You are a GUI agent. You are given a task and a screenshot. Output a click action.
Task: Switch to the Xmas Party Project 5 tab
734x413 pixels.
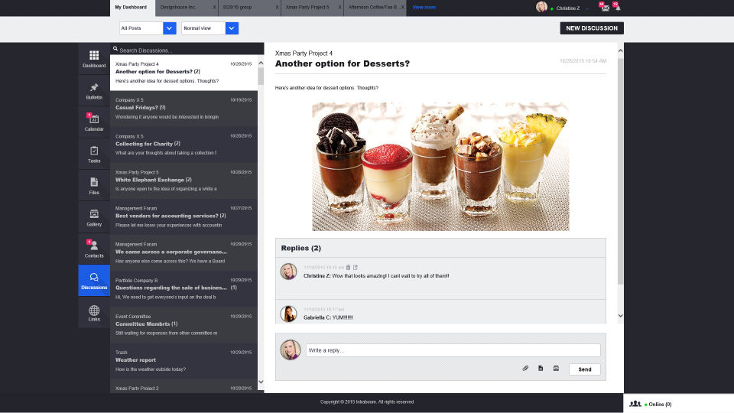307,8
